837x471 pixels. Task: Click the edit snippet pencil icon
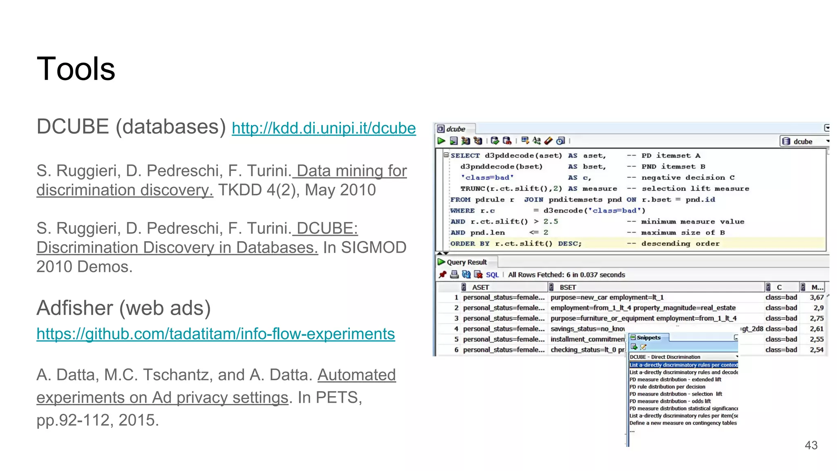pos(643,347)
